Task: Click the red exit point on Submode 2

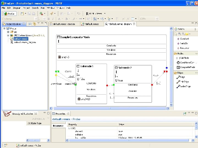Action: click(x=152, y=85)
